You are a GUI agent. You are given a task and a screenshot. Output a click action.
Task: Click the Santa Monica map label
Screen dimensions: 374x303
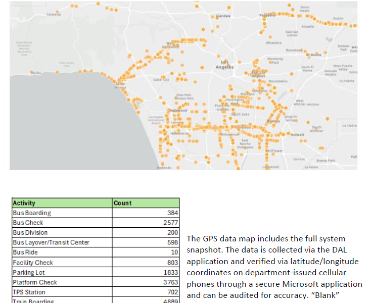point(121,86)
